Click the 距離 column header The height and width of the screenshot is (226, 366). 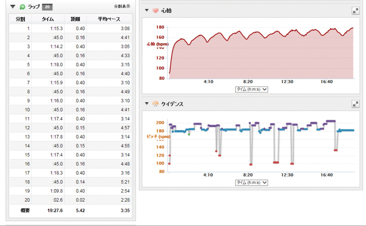[x=75, y=19]
